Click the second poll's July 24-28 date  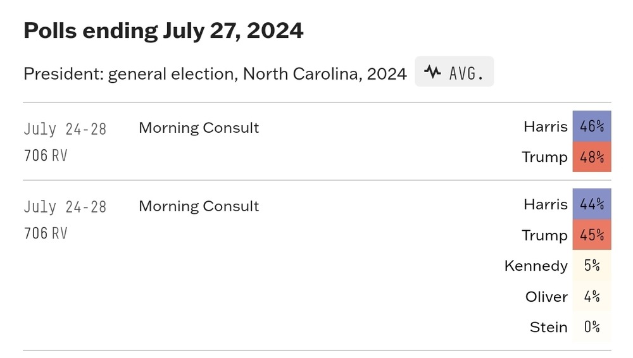[65, 207]
